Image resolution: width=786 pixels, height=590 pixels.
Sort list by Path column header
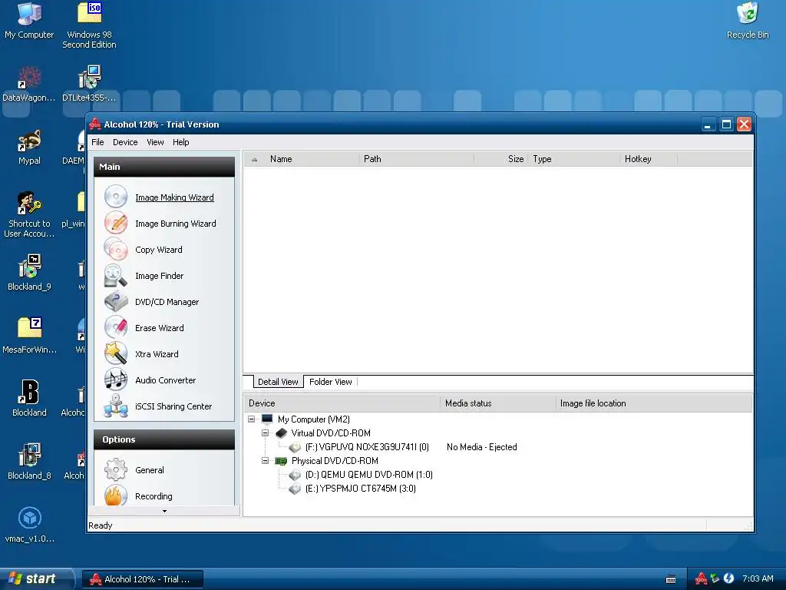point(416,159)
